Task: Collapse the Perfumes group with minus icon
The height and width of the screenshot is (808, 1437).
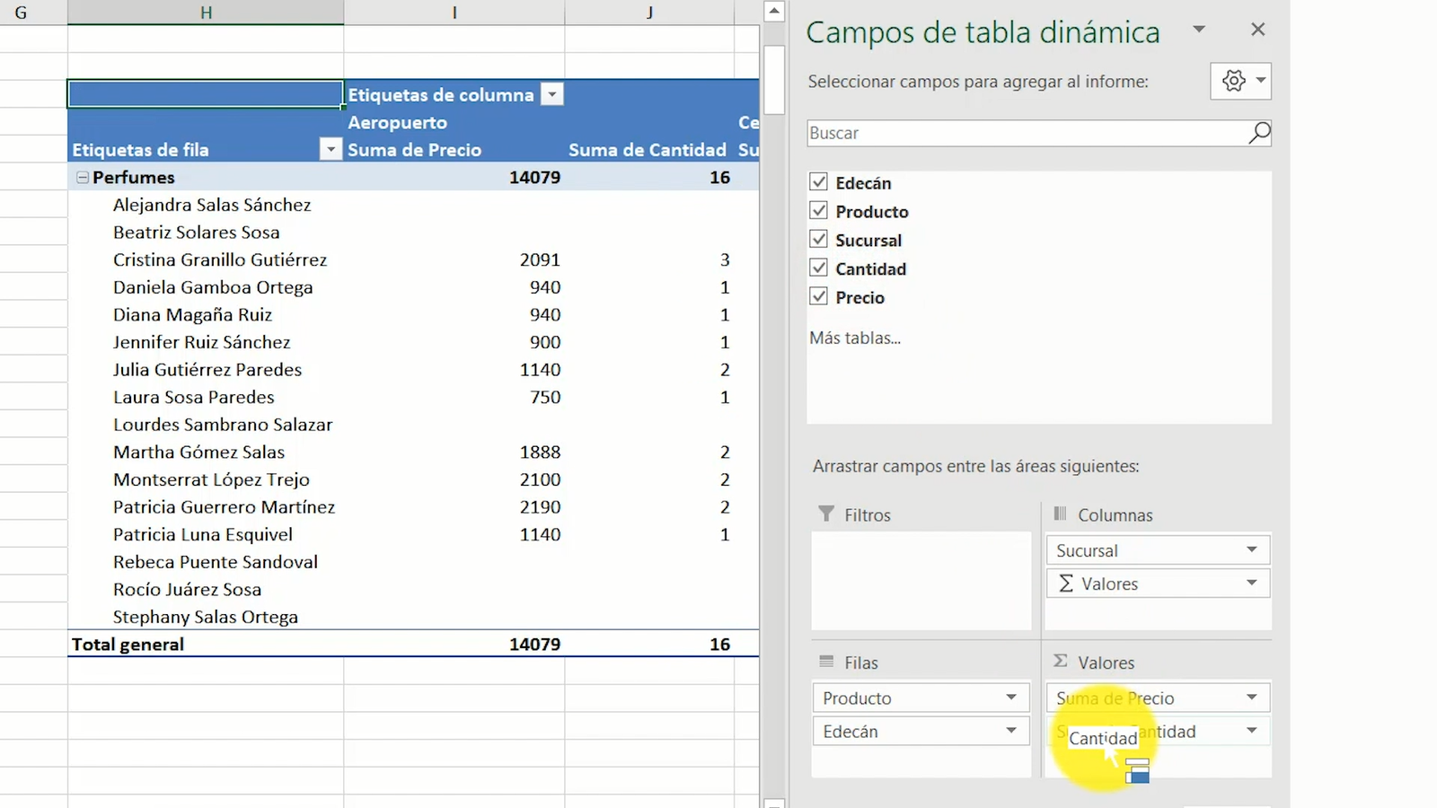Action: coord(83,178)
